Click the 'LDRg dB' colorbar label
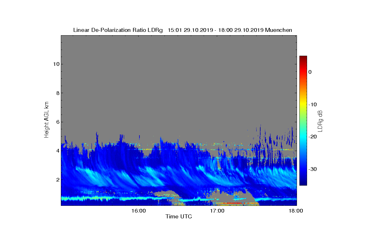The width and height of the screenshot is (367, 245). tap(320, 121)
